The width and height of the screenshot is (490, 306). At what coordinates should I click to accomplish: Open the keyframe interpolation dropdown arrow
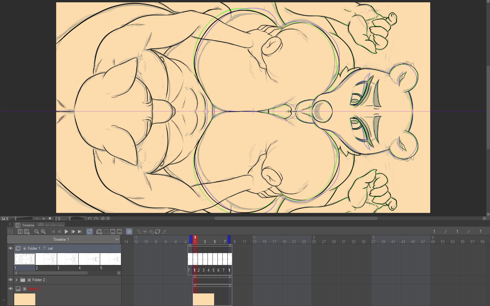[145, 232]
